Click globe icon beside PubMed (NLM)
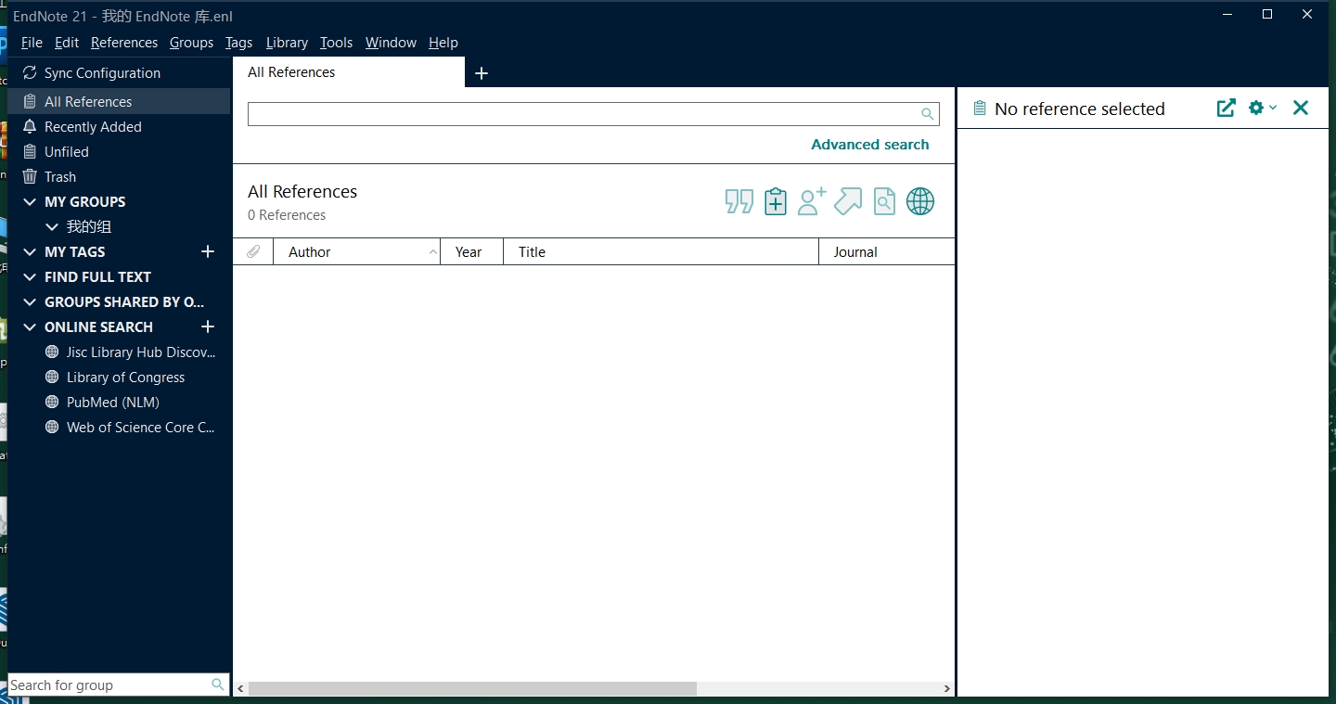1336x704 pixels. pyautogui.click(x=52, y=403)
